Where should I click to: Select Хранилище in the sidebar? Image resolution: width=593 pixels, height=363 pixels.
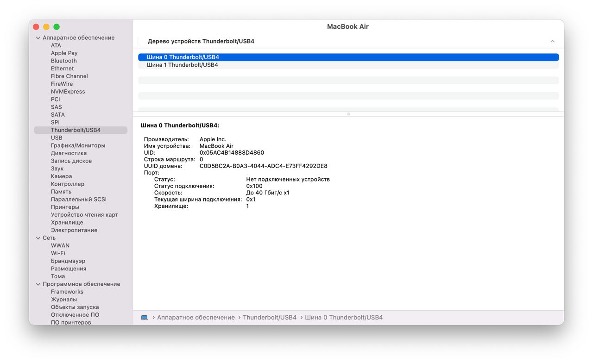tap(67, 222)
